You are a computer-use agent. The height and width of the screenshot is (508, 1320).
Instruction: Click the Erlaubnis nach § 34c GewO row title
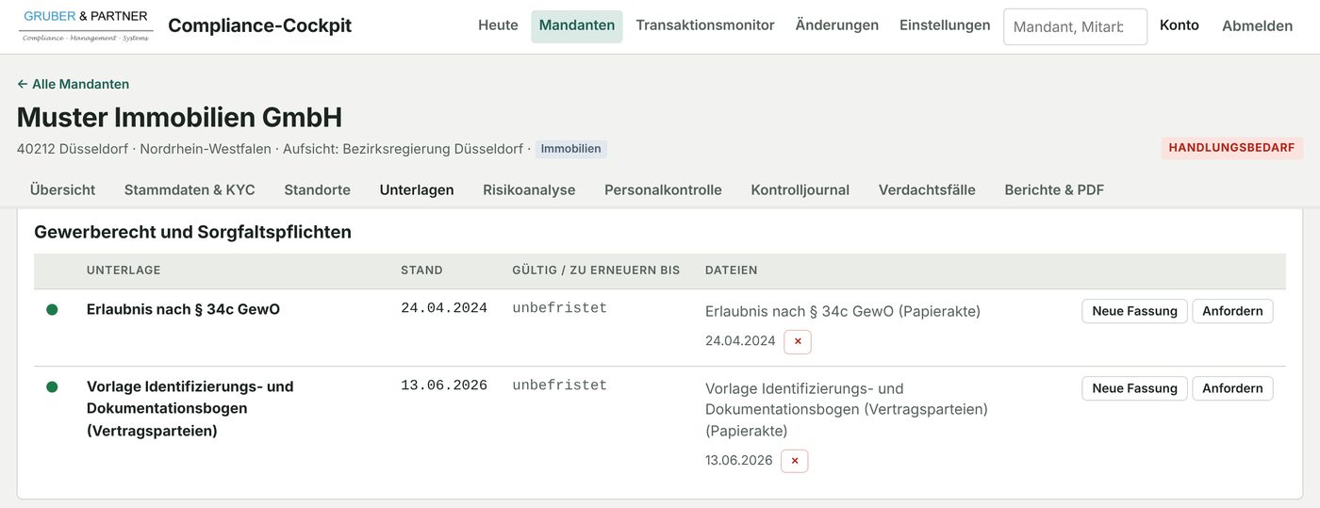click(x=183, y=309)
